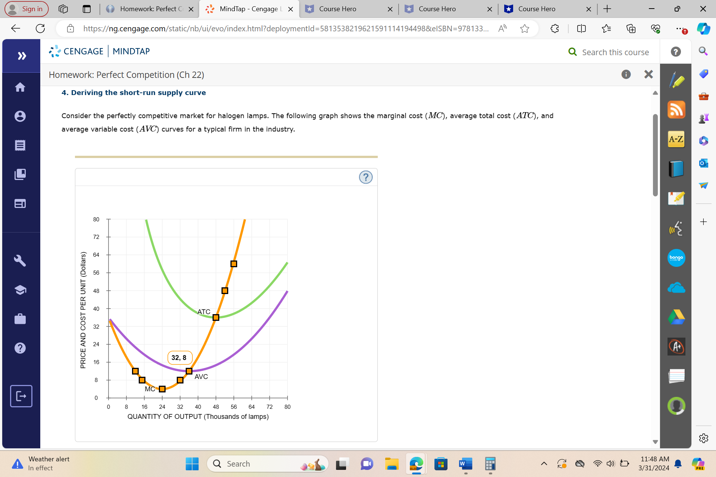Image resolution: width=716 pixels, height=477 pixels.
Task: Open the highlighter pencil app in dock
Action: (676, 80)
